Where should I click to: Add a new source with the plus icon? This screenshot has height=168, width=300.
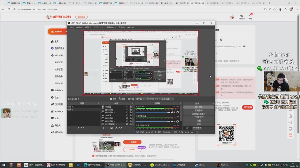tap(103, 128)
